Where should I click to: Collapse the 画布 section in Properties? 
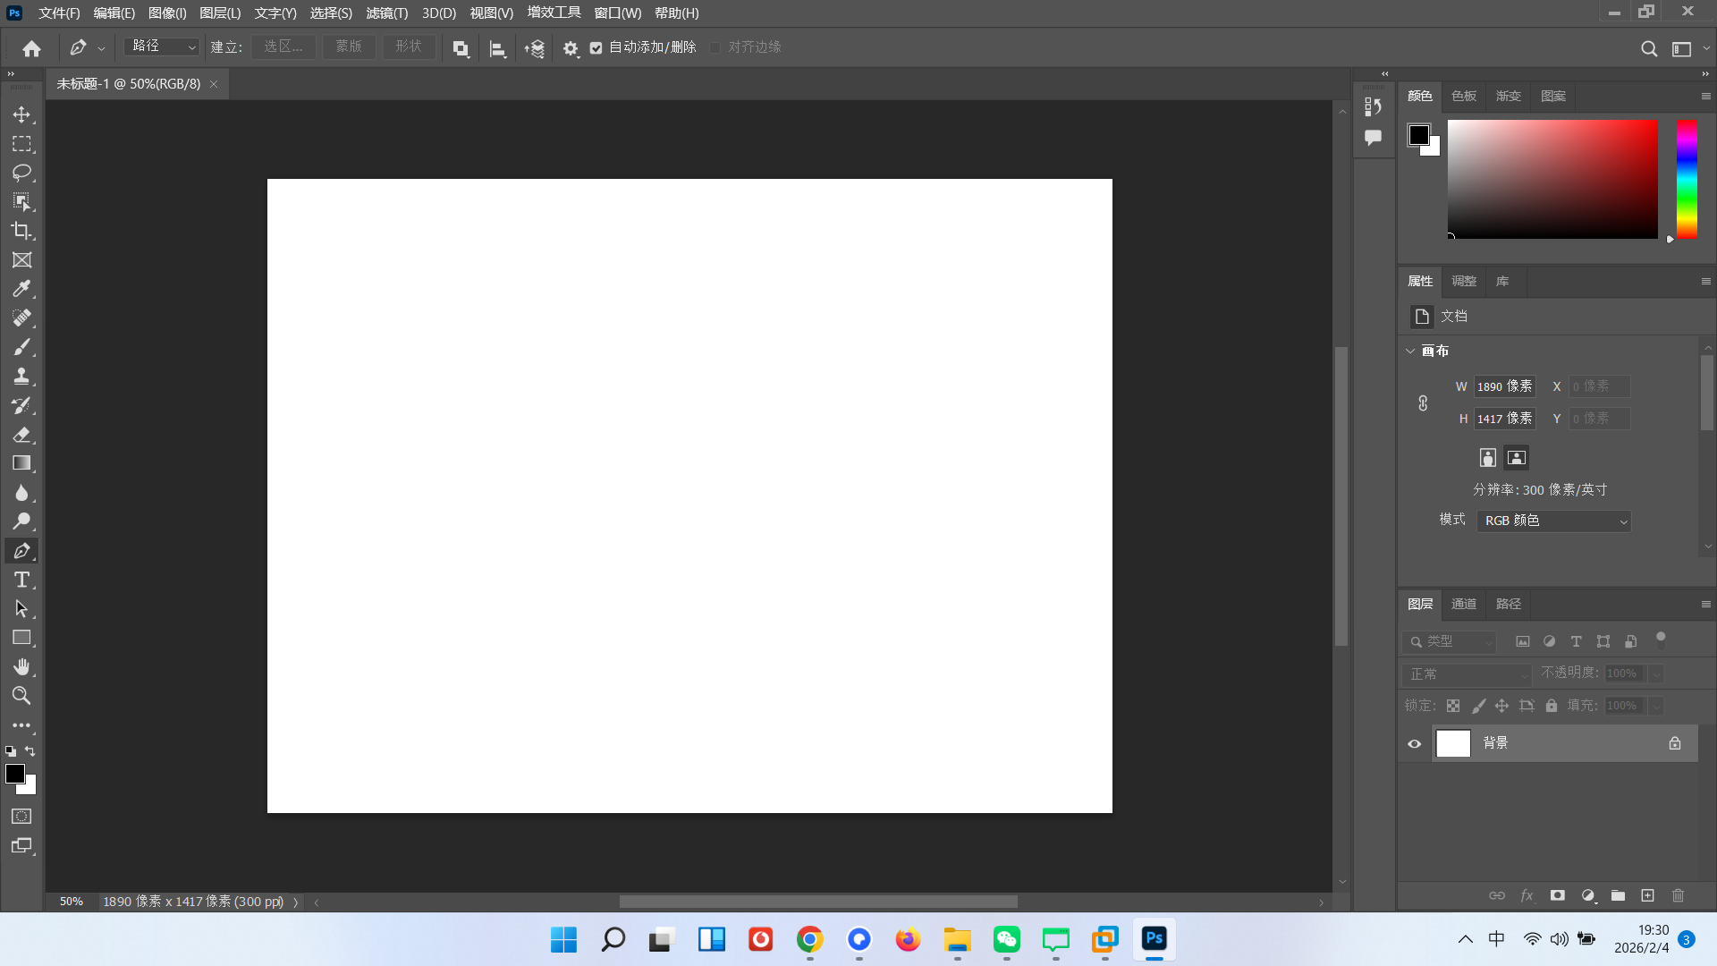coord(1411,351)
